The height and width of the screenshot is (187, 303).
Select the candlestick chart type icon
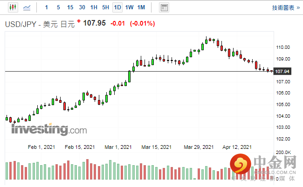[13, 7]
